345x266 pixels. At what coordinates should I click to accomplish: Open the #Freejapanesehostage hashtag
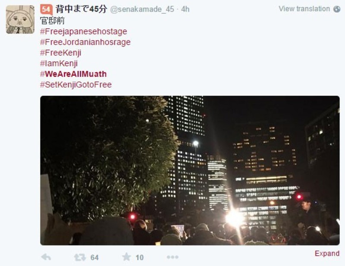[84, 31]
